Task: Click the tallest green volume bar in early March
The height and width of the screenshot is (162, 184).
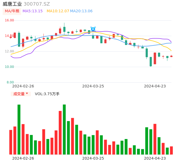Action: point(64,129)
